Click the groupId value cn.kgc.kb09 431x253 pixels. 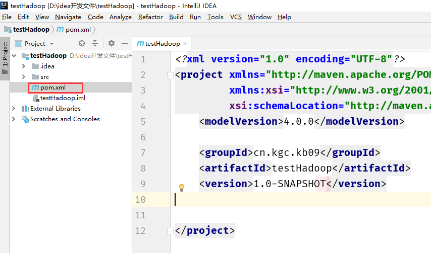(x=287, y=152)
